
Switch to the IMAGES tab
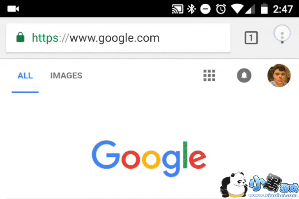coord(66,75)
